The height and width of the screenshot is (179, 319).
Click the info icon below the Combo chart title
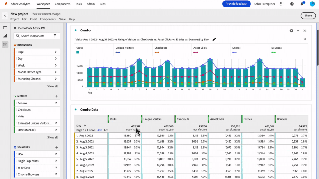pyautogui.click(x=305, y=39)
